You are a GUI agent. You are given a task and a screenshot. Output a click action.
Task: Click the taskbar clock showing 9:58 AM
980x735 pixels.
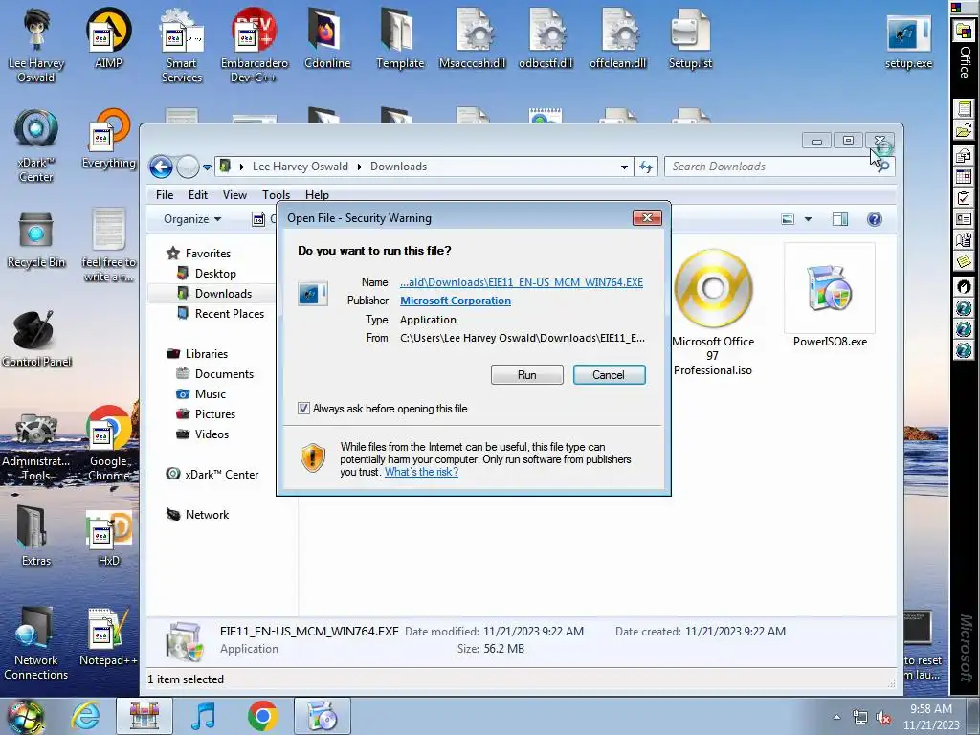click(931, 717)
